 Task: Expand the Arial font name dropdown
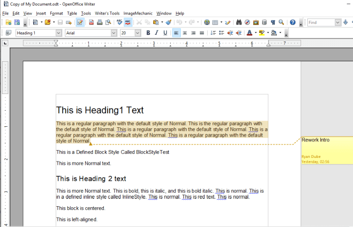(114, 33)
